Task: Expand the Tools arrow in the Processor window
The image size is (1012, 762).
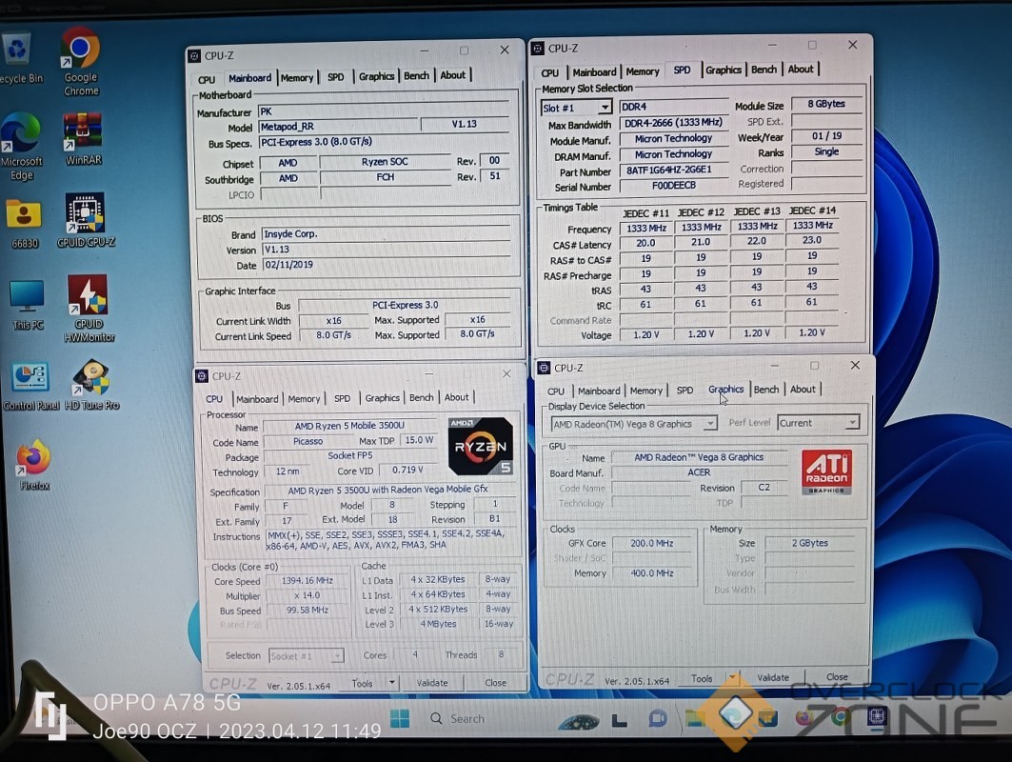Action: pos(392,683)
